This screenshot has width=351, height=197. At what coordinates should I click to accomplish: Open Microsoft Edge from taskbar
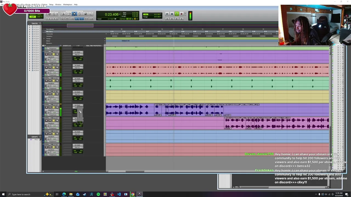[x=64, y=194]
